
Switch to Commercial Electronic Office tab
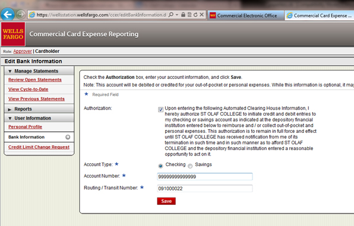pos(246,15)
